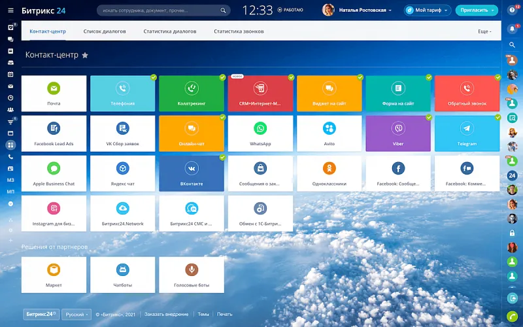Image resolution: width=523 pixels, height=327 pixels.
Task: Open the Avito integration tile
Action: (329, 133)
